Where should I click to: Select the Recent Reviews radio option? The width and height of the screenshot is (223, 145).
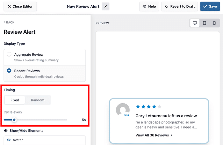point(9,71)
